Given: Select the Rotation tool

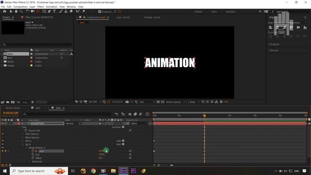Looking at the screenshot, I should tap(27, 12).
